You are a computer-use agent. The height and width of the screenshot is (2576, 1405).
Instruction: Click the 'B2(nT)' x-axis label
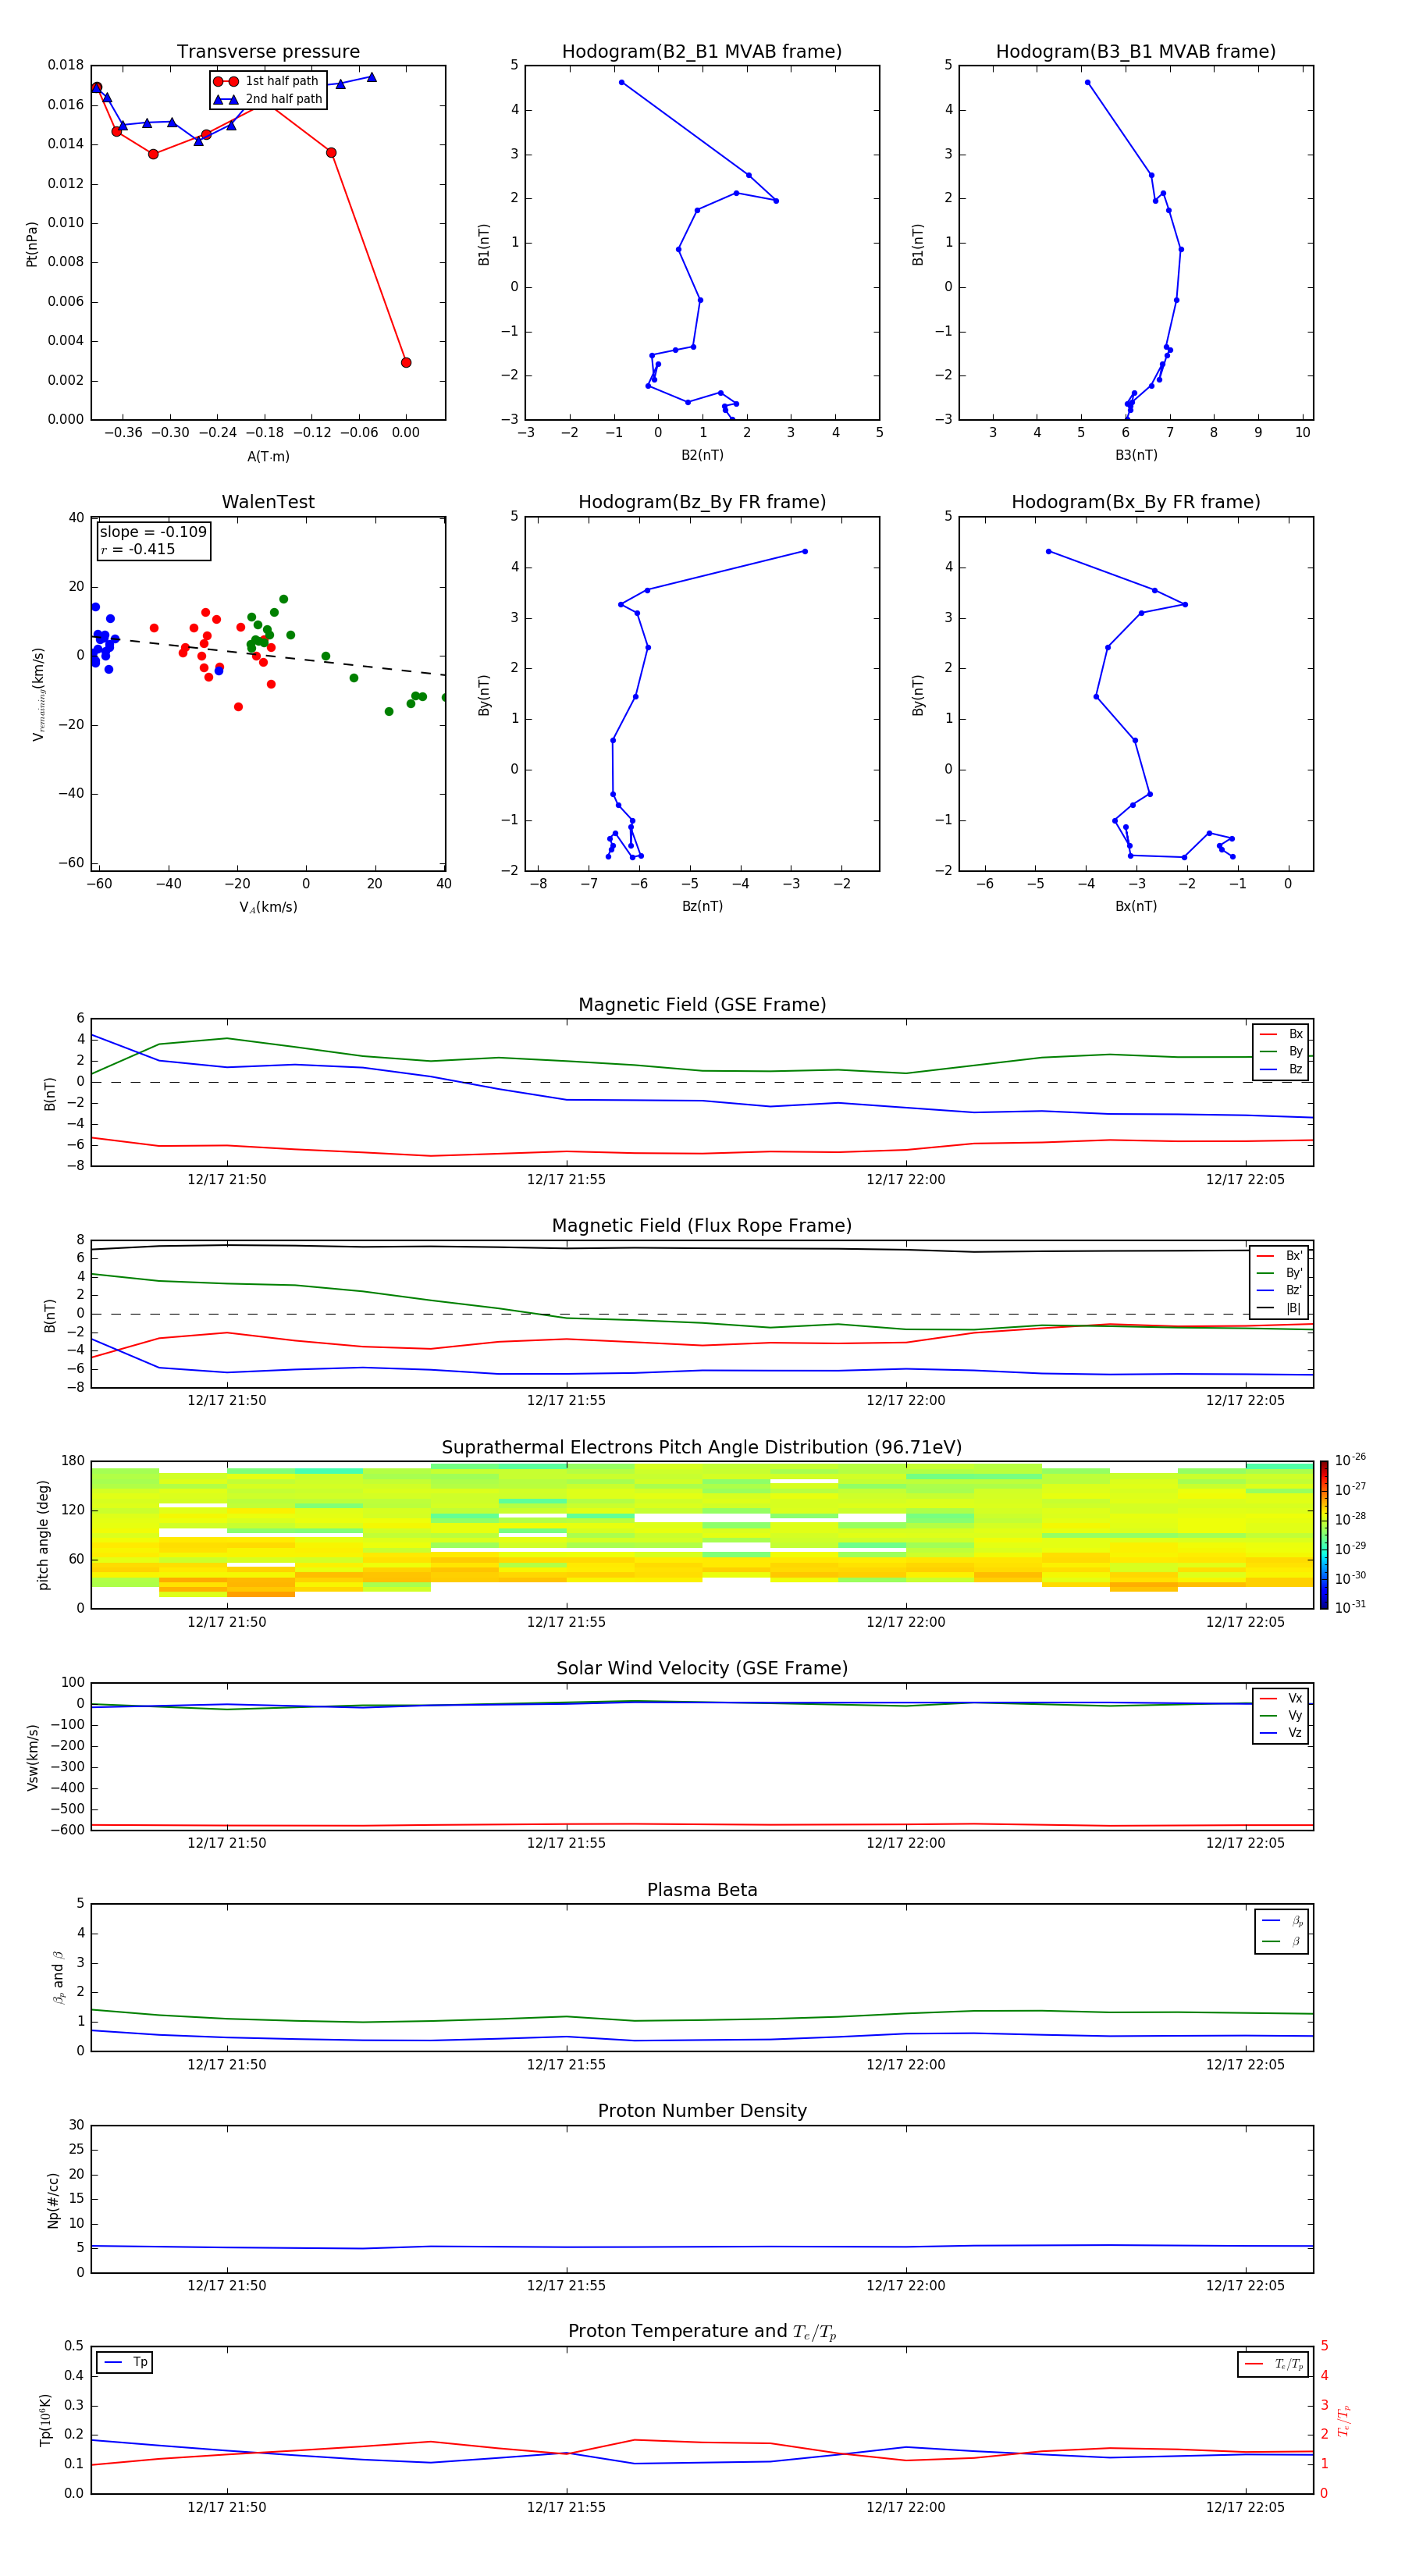(x=702, y=455)
